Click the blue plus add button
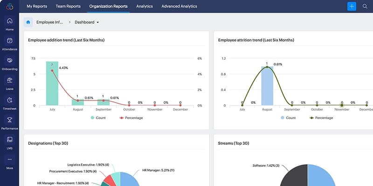This screenshot has height=186, width=373. tap(352, 7)
